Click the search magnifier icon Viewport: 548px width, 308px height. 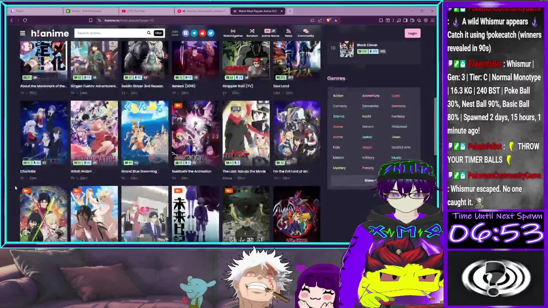point(149,33)
